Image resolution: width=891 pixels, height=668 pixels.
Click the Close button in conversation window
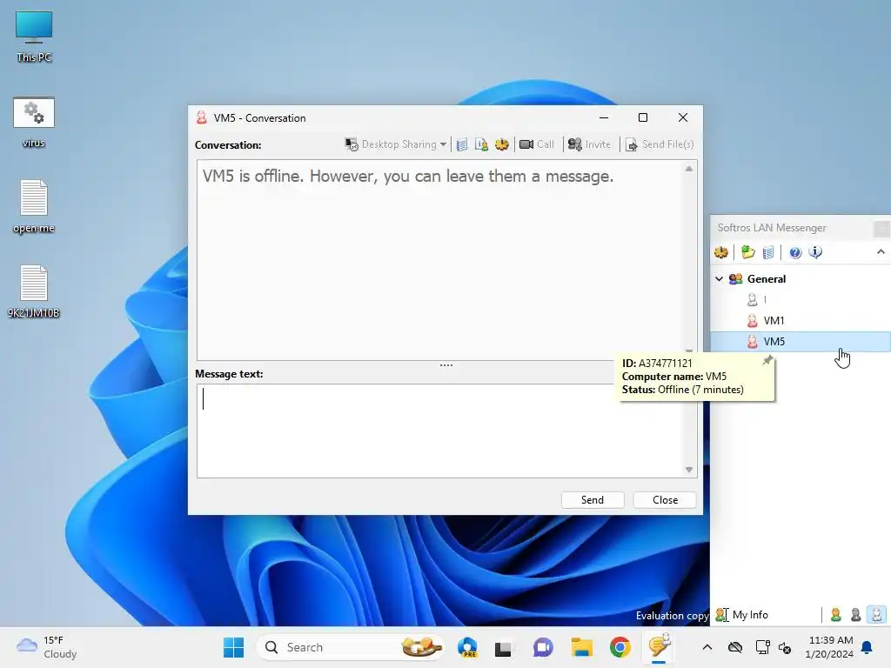coord(665,500)
